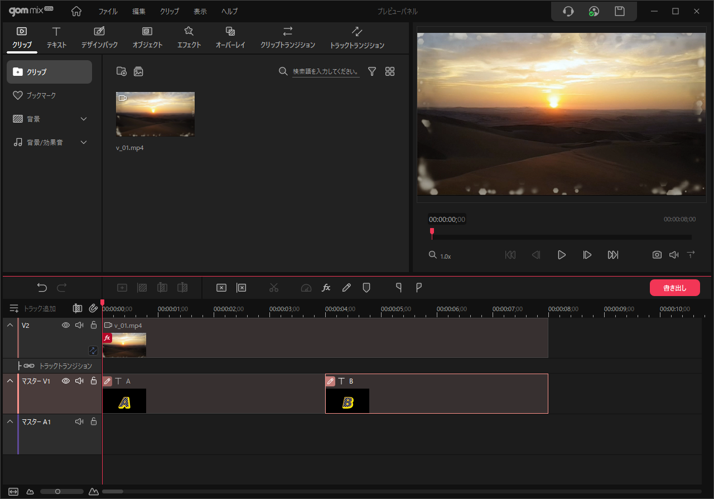Viewport: 714px width, 499px height.
Task: Click the save project floppy icon
Action: (619, 11)
